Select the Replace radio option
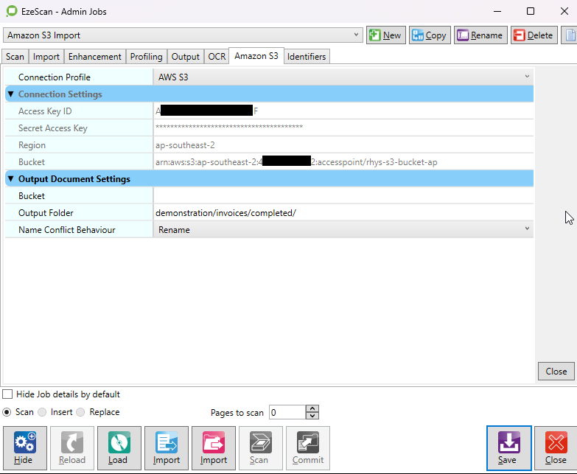 click(x=81, y=412)
